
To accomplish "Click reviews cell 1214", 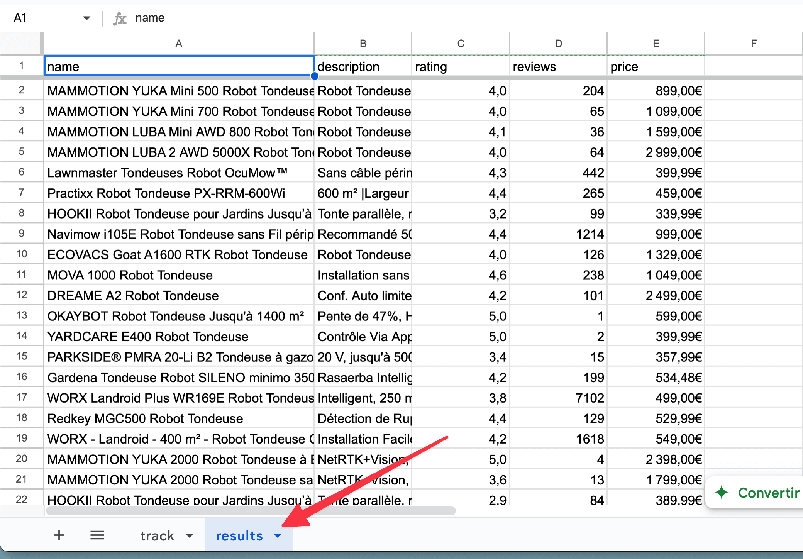I will [x=558, y=234].
